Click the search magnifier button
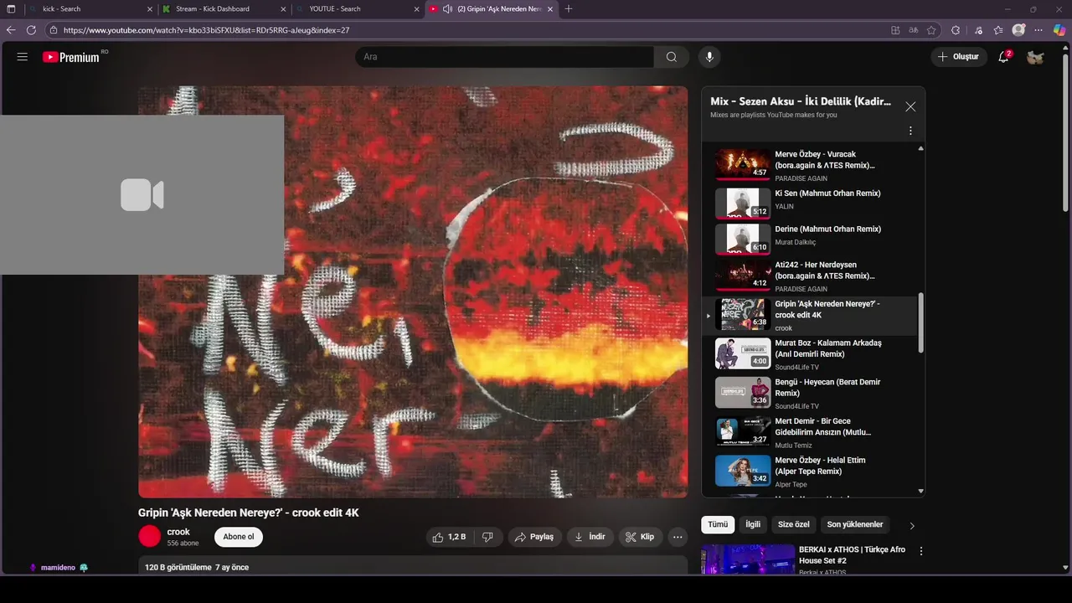Image resolution: width=1072 pixels, height=603 pixels. click(672, 57)
